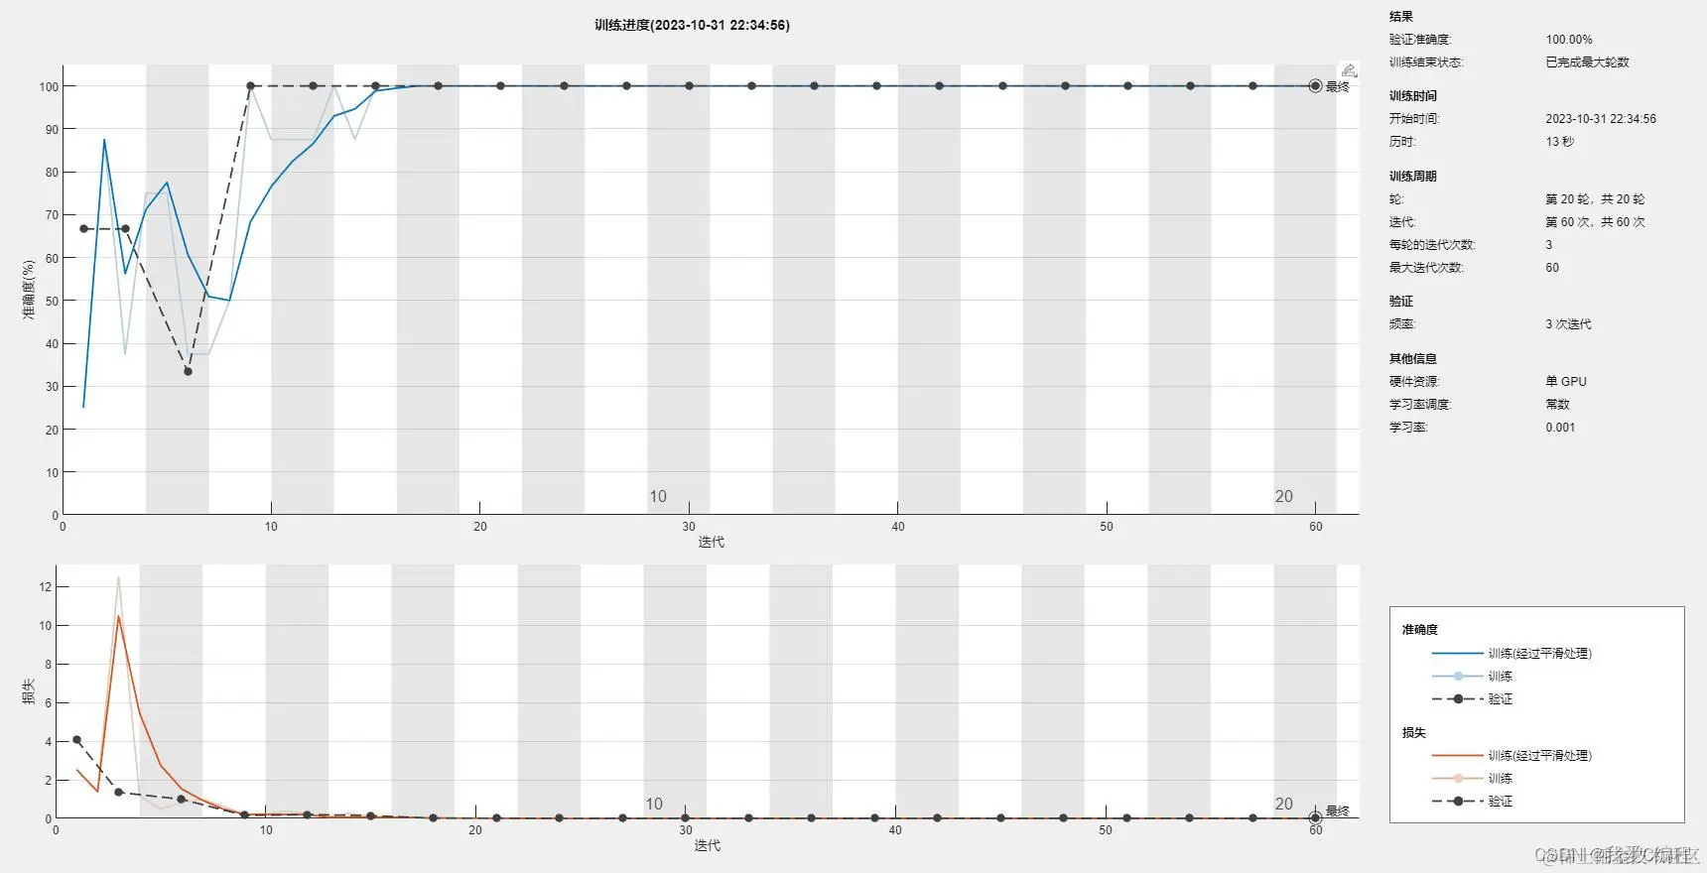Click the epoch 10 label in loss plot

coord(654,804)
